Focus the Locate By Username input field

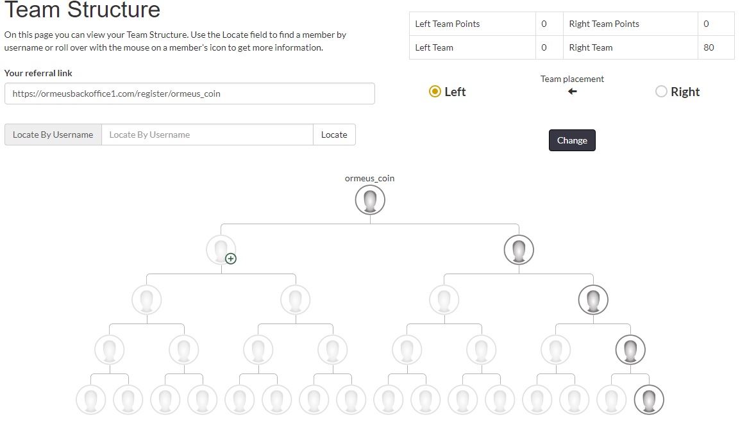pos(207,135)
